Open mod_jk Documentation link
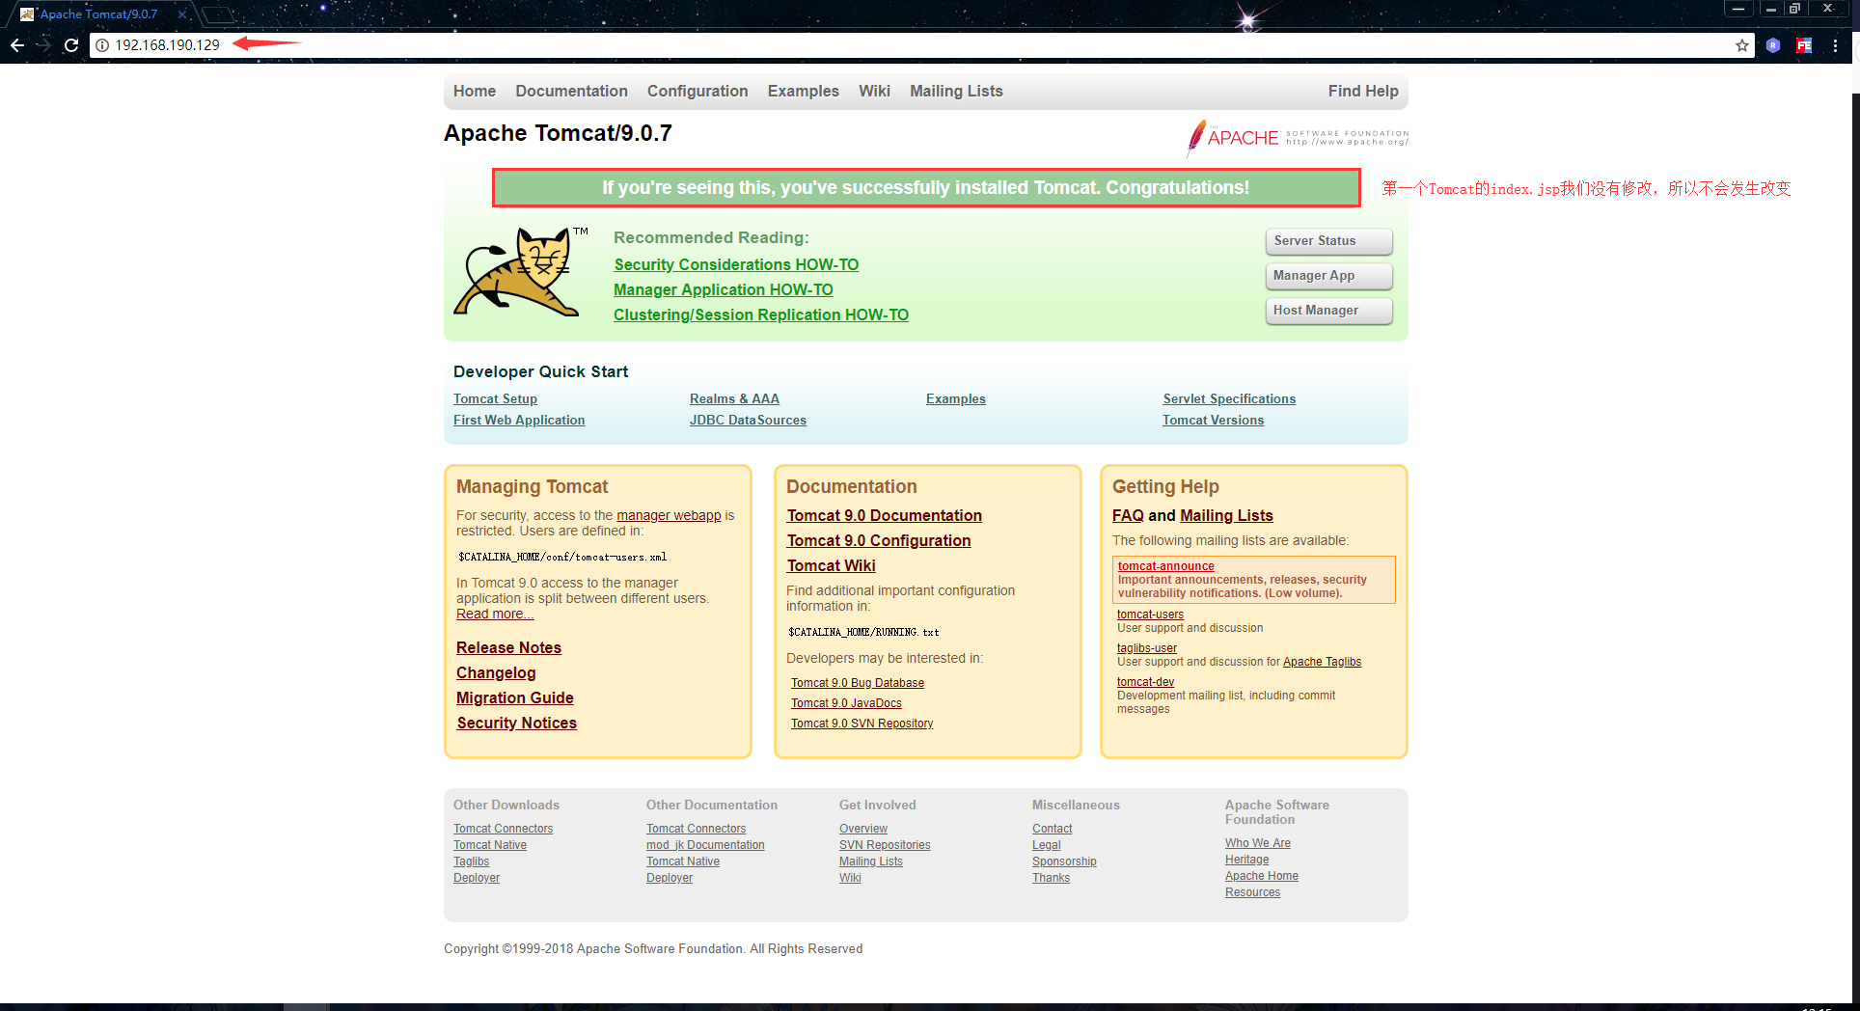1860x1011 pixels. (705, 845)
